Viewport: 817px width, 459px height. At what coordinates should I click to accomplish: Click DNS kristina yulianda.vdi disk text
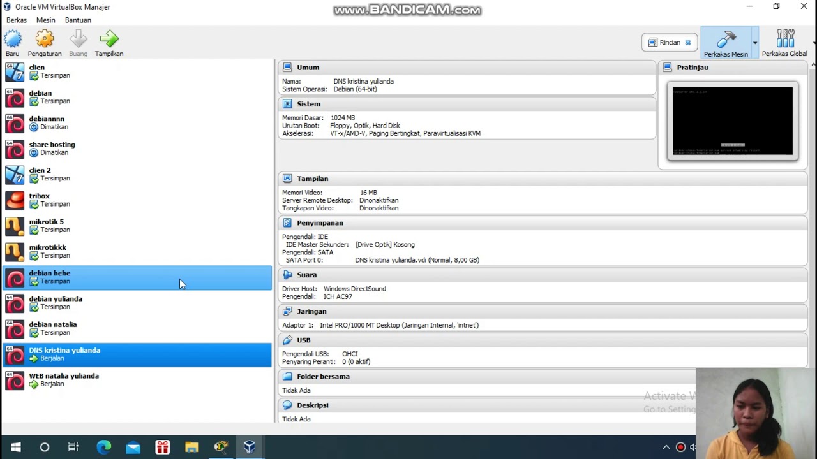tap(417, 260)
